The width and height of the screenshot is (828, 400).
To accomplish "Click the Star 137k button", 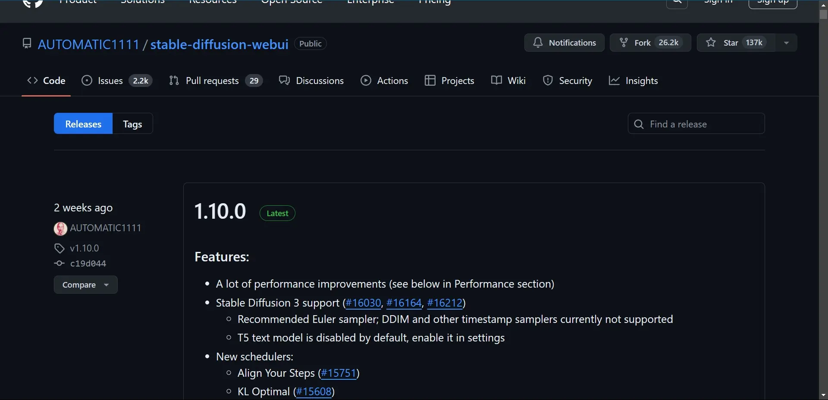I will [736, 43].
